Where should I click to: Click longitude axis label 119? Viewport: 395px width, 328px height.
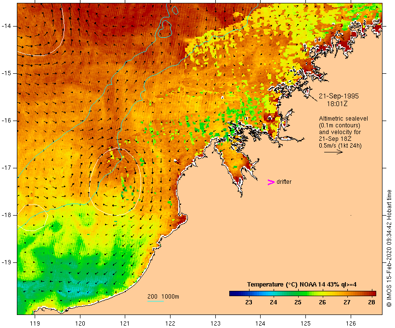(x=35, y=323)
